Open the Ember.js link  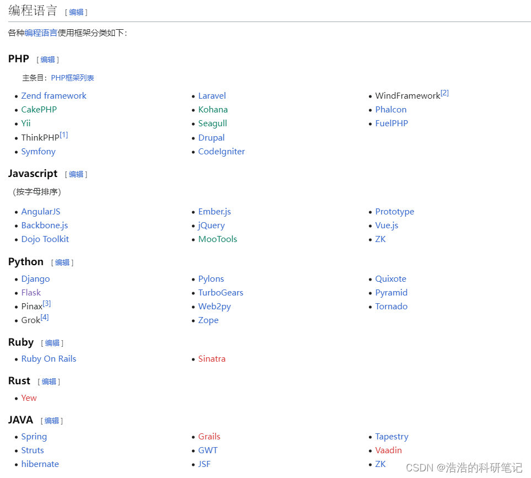click(214, 212)
